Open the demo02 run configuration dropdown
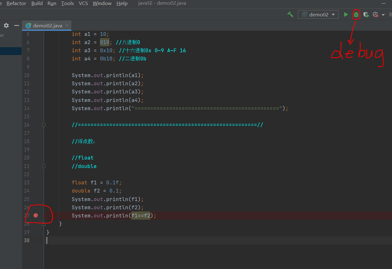This screenshot has height=269, width=392. point(318,14)
